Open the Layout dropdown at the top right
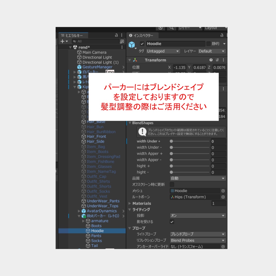The height and width of the screenshot is (276, 276). point(215,28)
